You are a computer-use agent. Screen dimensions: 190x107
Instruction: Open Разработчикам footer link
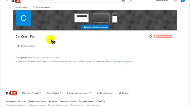tap(86, 101)
